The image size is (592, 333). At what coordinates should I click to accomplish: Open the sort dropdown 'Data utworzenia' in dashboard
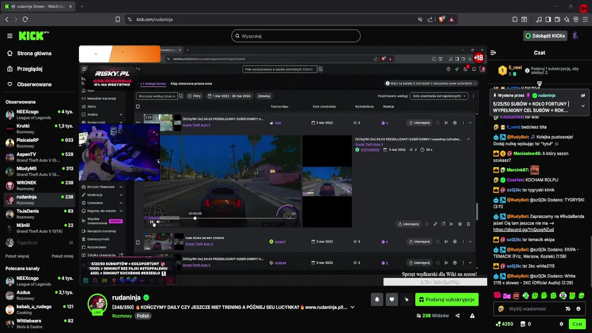tap(438, 96)
